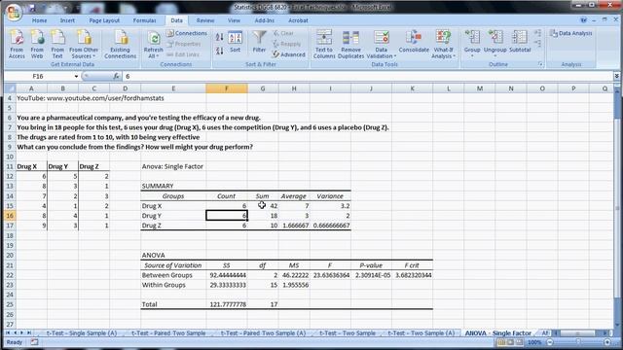This screenshot has height=350, width=623.
Task: Select row 16 header
Action: [x=10, y=216]
